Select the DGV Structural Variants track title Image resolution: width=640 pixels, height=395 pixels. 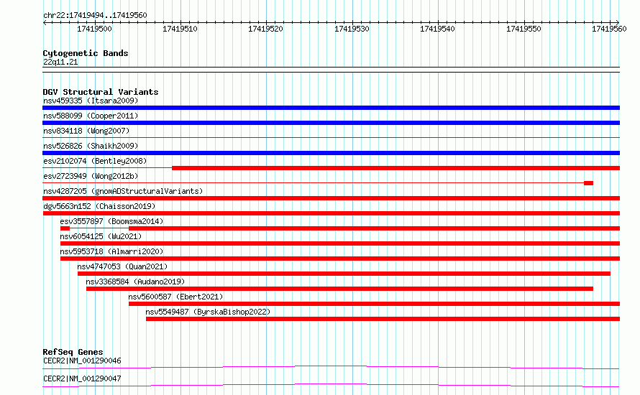coord(101,92)
